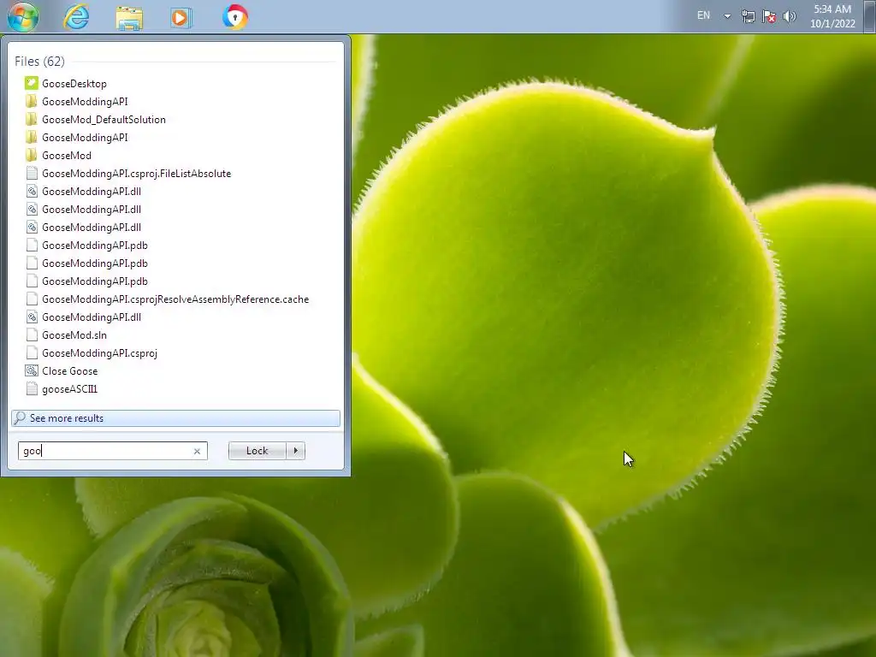Open Close Goose batch file icon
The width and height of the screenshot is (876, 657).
[x=32, y=370]
